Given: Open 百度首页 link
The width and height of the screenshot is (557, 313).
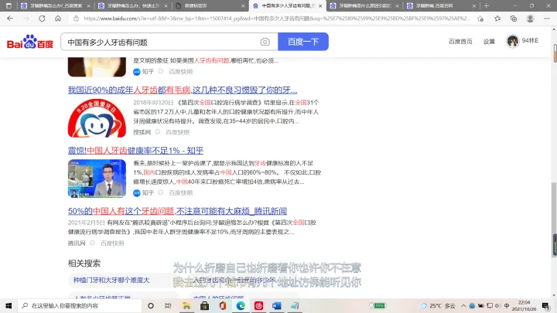Looking at the screenshot, I should pyautogui.click(x=460, y=42).
